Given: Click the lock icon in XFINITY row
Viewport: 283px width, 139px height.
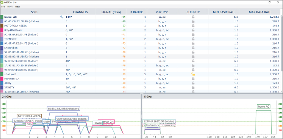Looking at the screenshot, I should [193, 87].
